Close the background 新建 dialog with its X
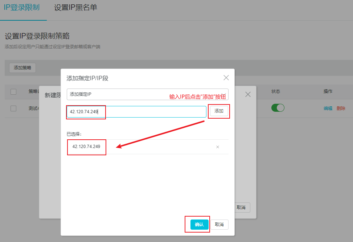The image size is (353, 242). tap(248, 94)
